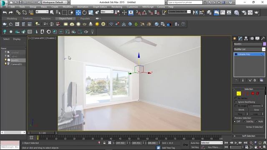Toggle the 3D Snaps magnet icon
The image size is (267, 150).
[138, 12]
